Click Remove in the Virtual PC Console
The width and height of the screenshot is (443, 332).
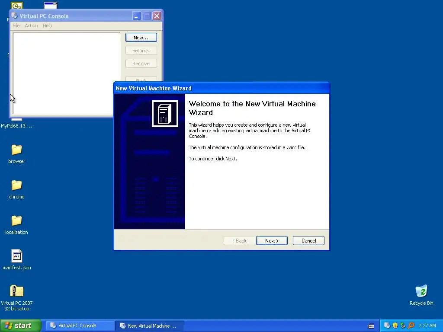pyautogui.click(x=141, y=64)
